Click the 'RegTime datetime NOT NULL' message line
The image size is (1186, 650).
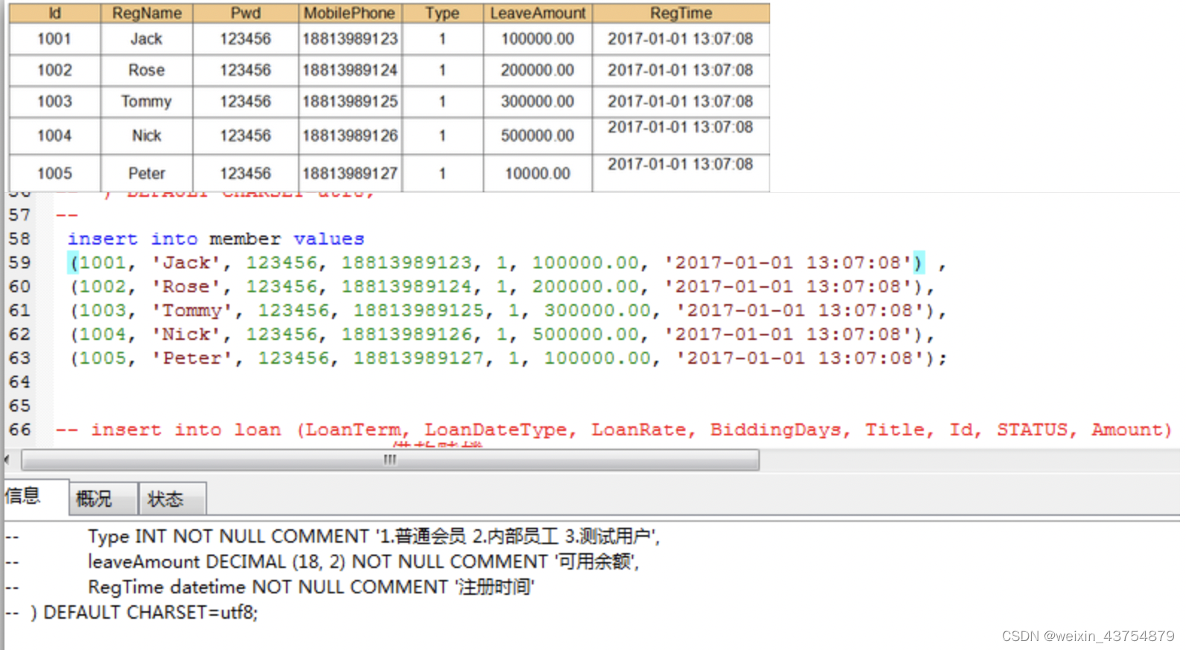click(x=311, y=587)
